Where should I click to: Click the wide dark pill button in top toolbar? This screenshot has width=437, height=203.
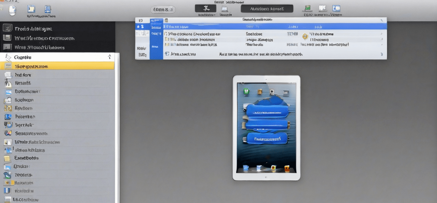click(267, 9)
